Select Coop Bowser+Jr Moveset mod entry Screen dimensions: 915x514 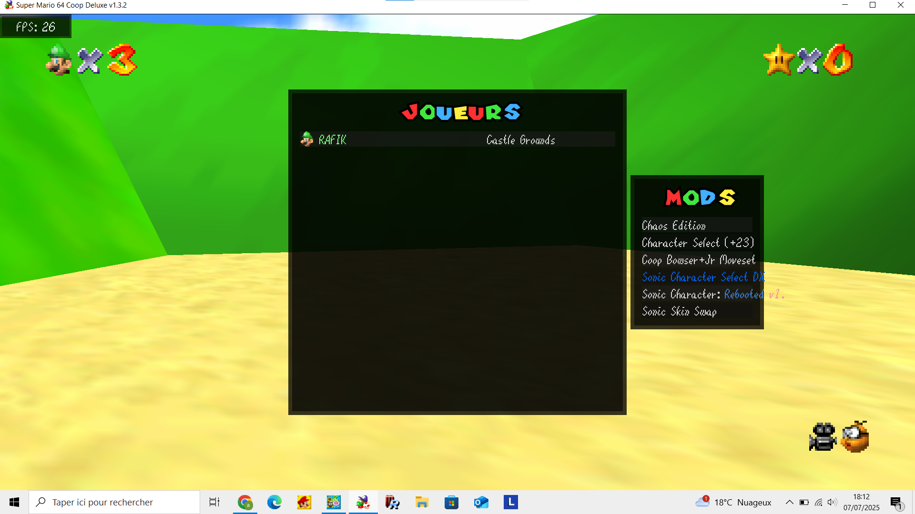698,260
